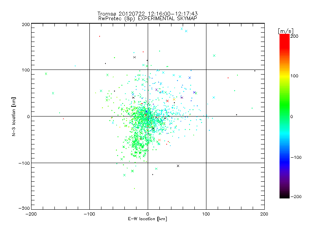Click the black X marker near 50 km east, -105 km south
This screenshot has width=311, height=233.
pos(178,166)
